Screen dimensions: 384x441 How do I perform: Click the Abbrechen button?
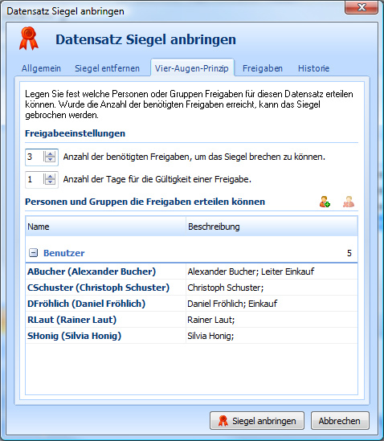[x=340, y=421]
